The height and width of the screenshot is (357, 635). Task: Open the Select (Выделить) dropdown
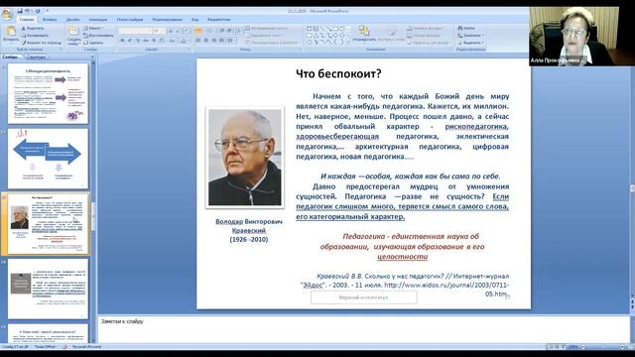pyautogui.click(x=471, y=42)
